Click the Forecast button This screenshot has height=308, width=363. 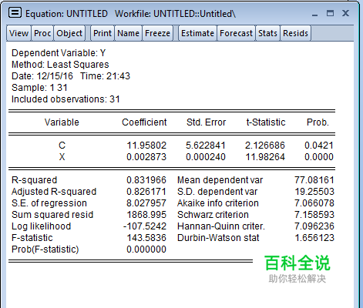[x=236, y=33]
